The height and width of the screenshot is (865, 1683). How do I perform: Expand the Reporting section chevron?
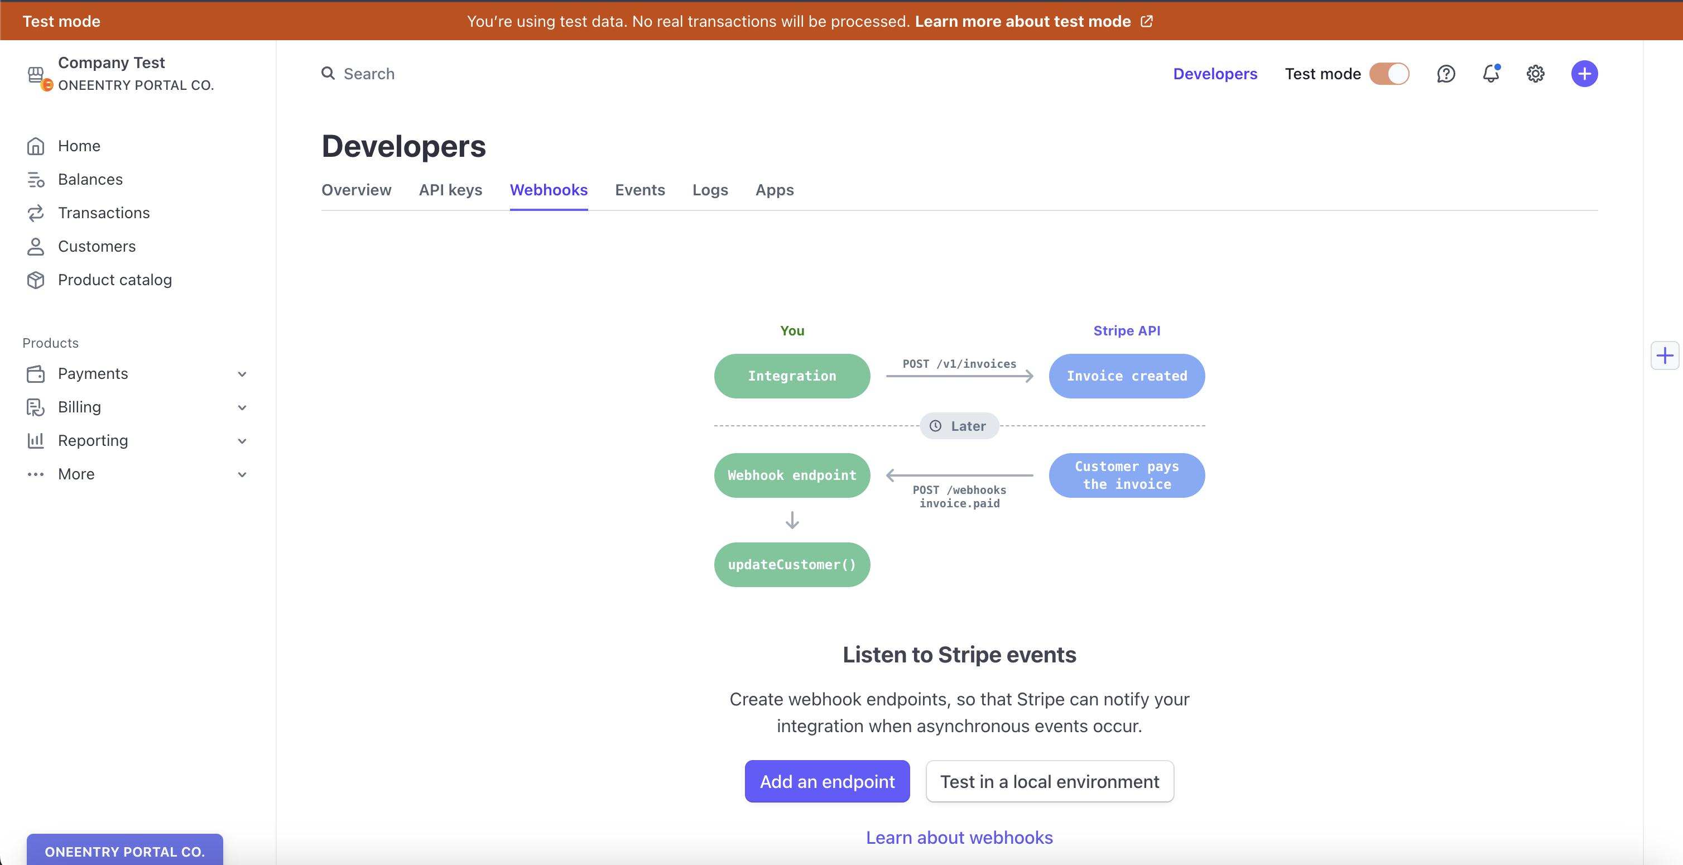(x=242, y=441)
